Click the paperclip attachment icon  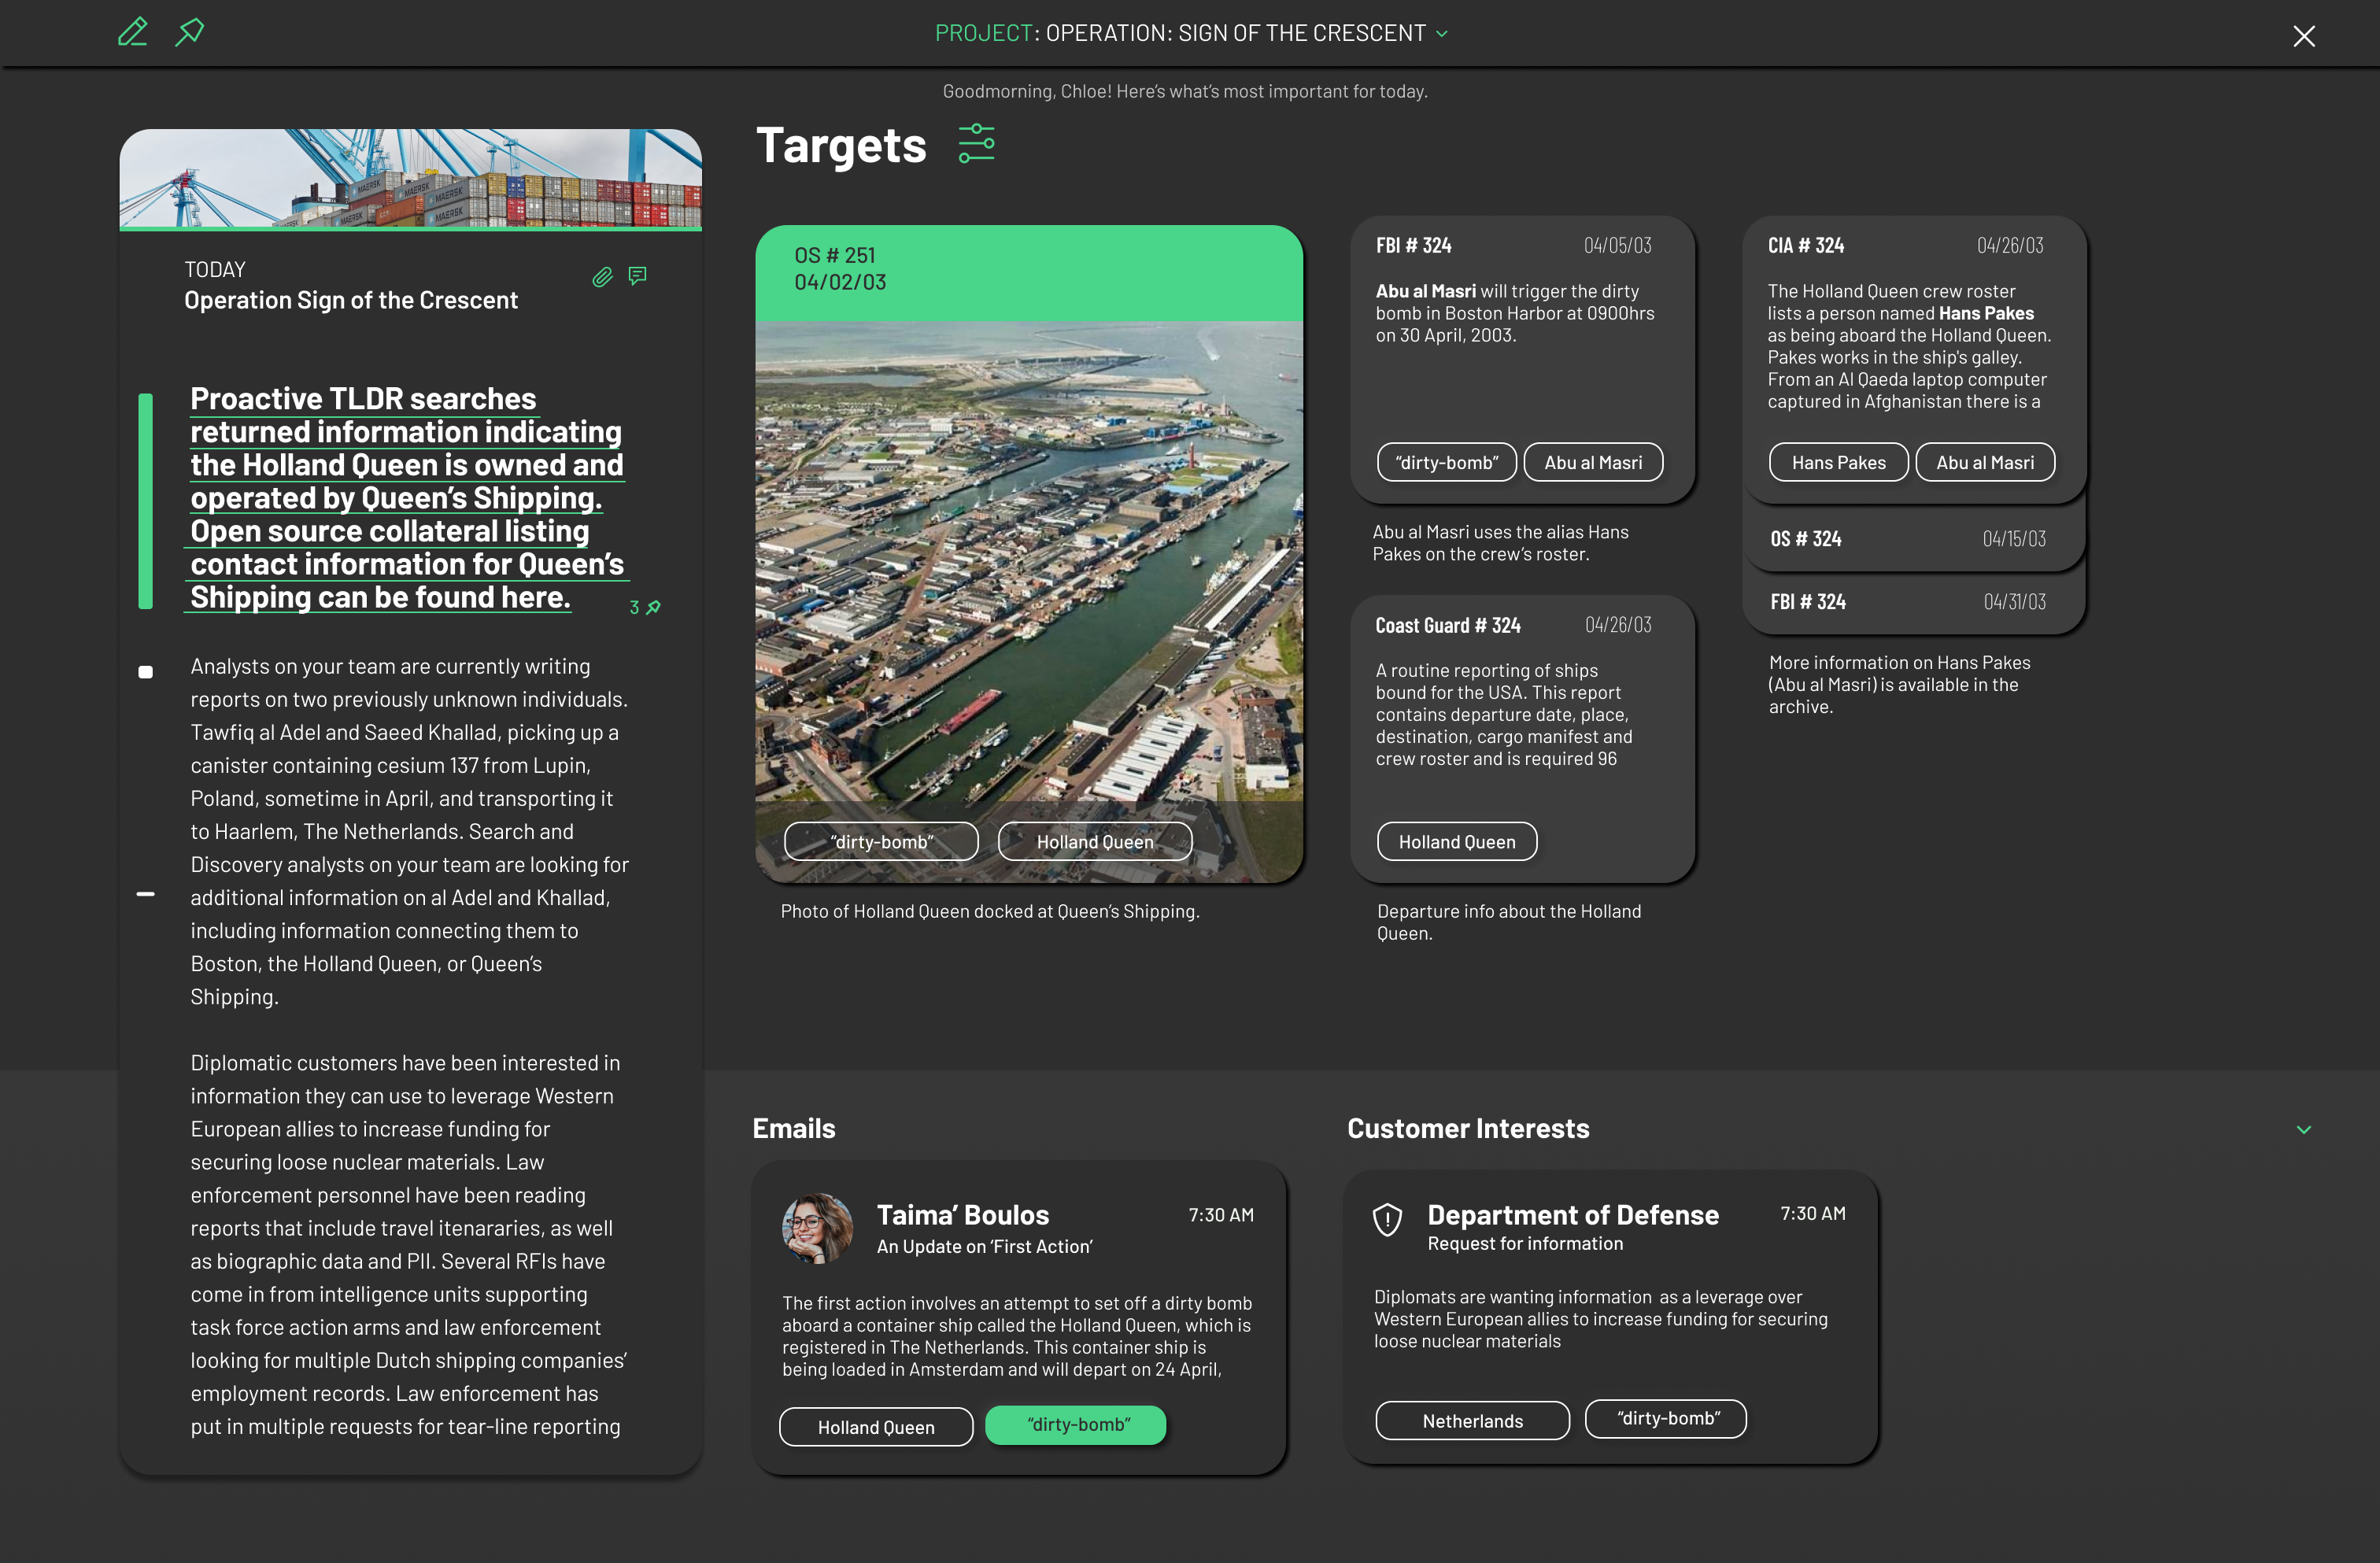point(602,277)
